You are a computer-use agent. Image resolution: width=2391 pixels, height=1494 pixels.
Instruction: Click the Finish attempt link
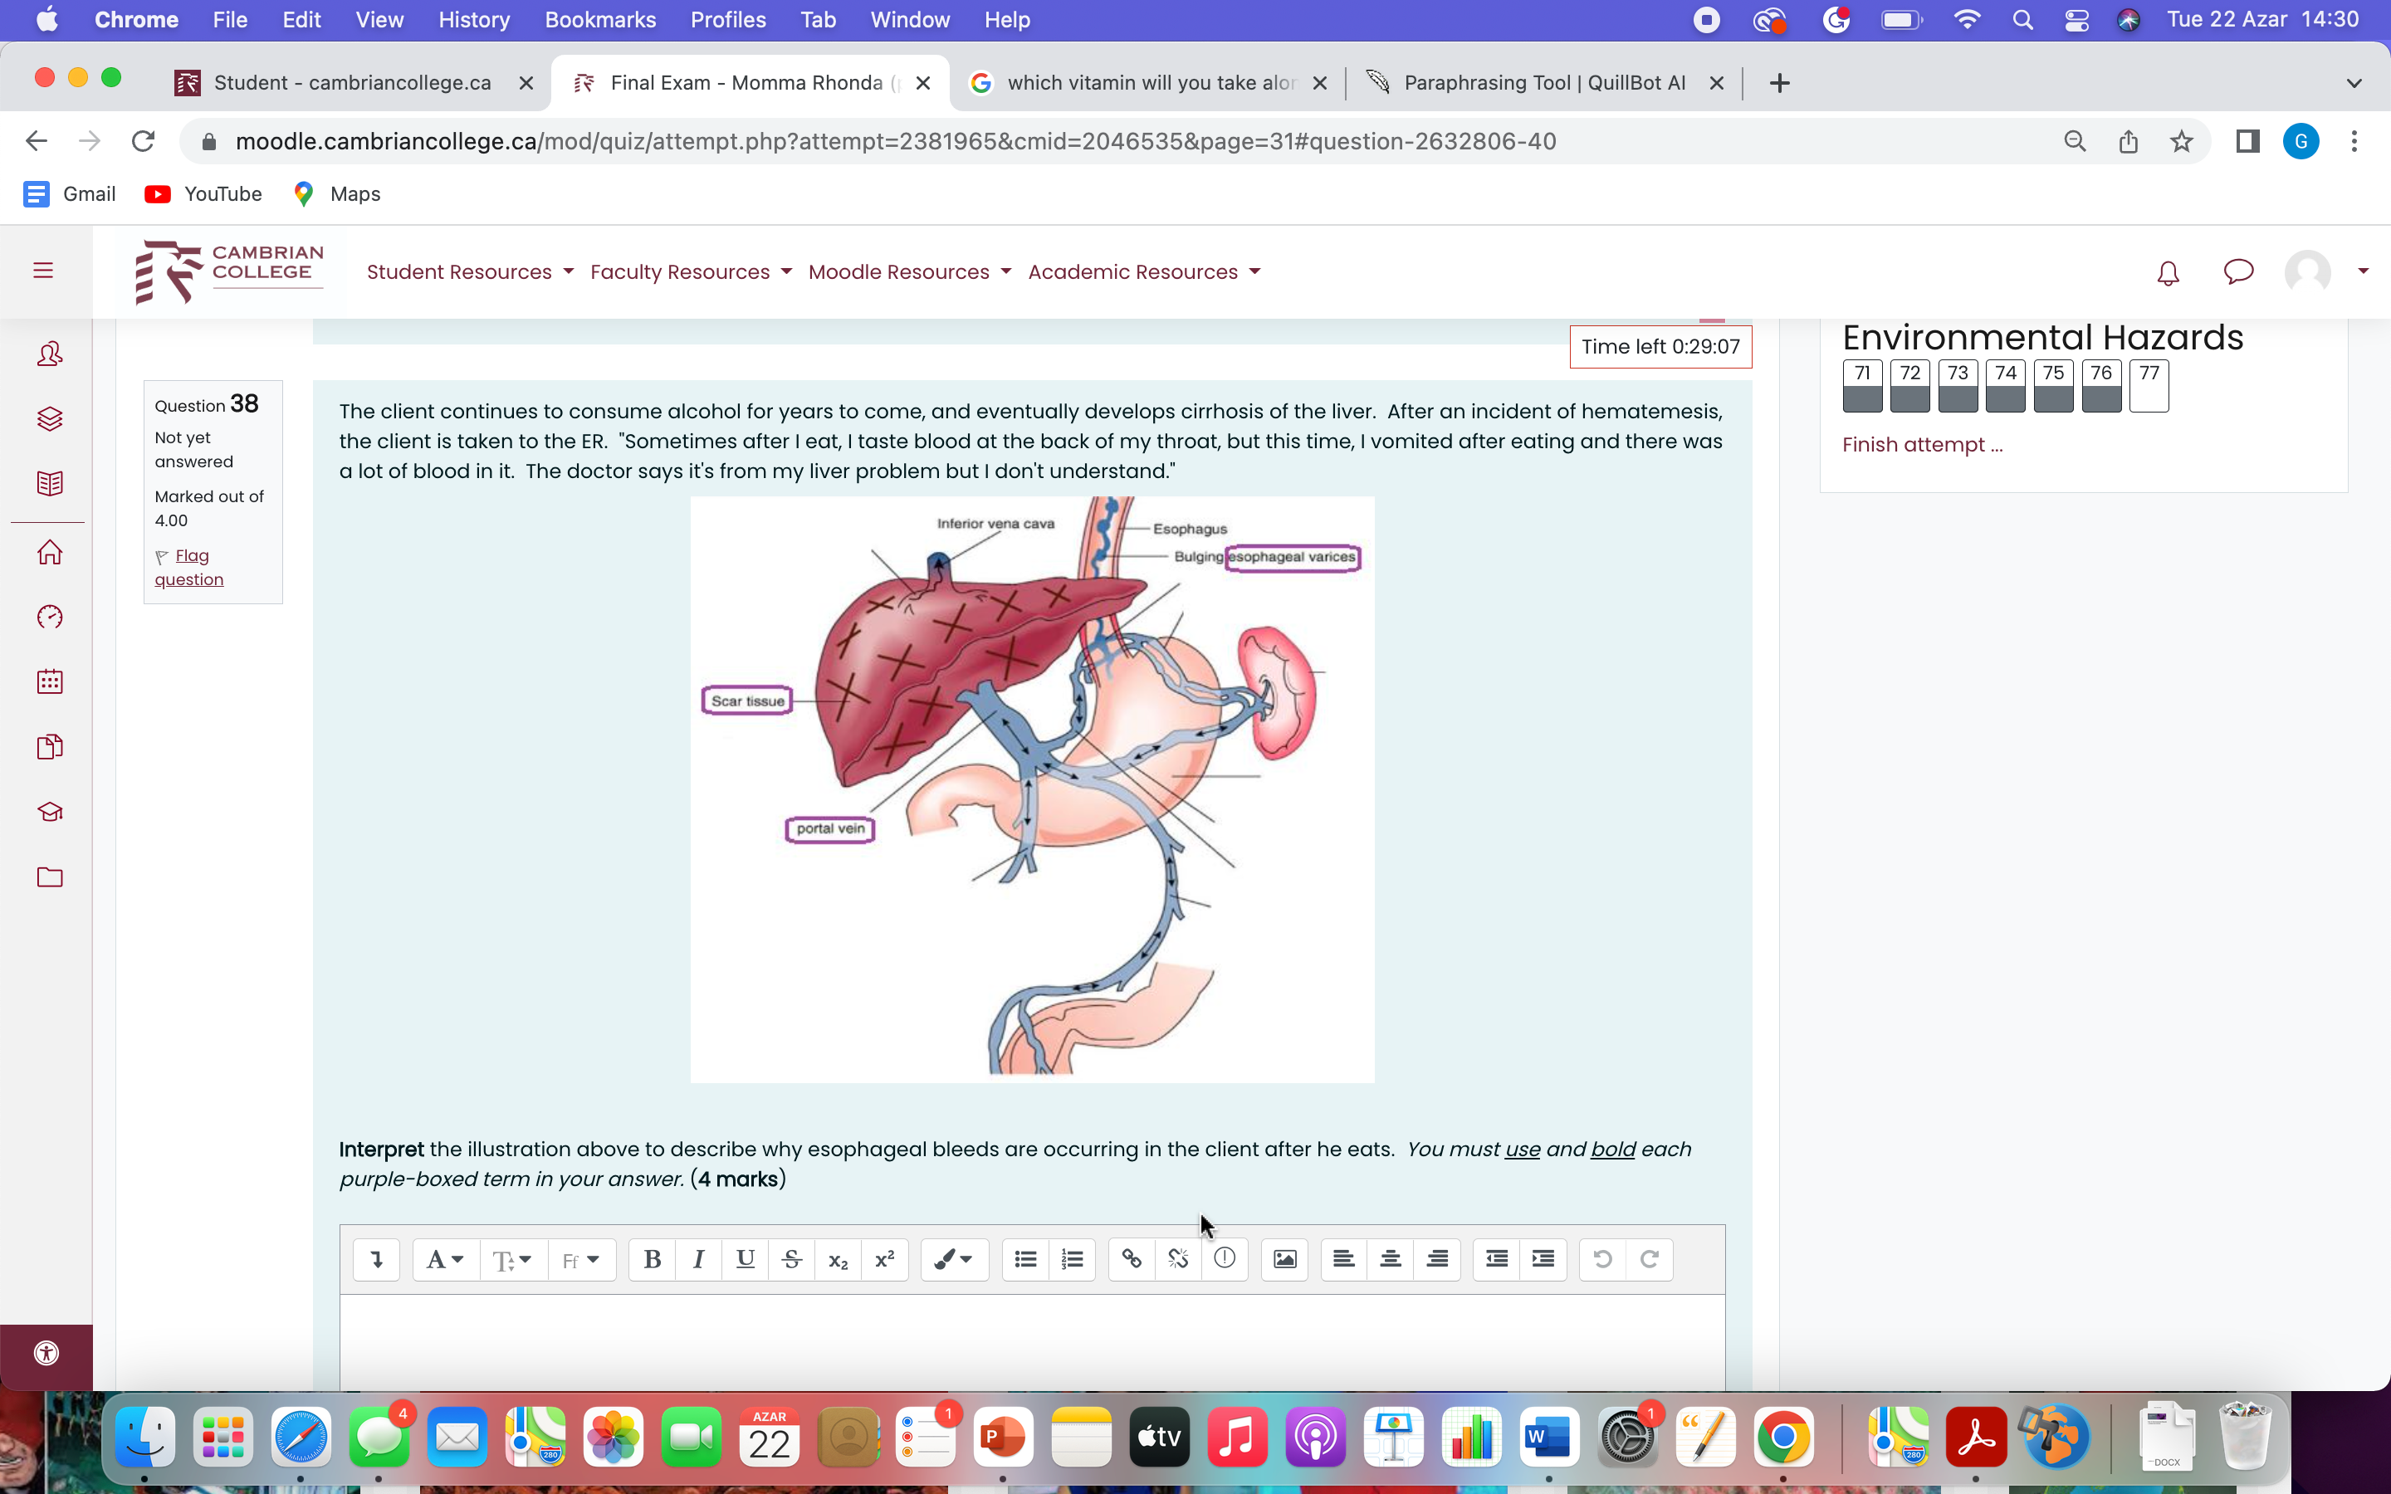(1921, 445)
